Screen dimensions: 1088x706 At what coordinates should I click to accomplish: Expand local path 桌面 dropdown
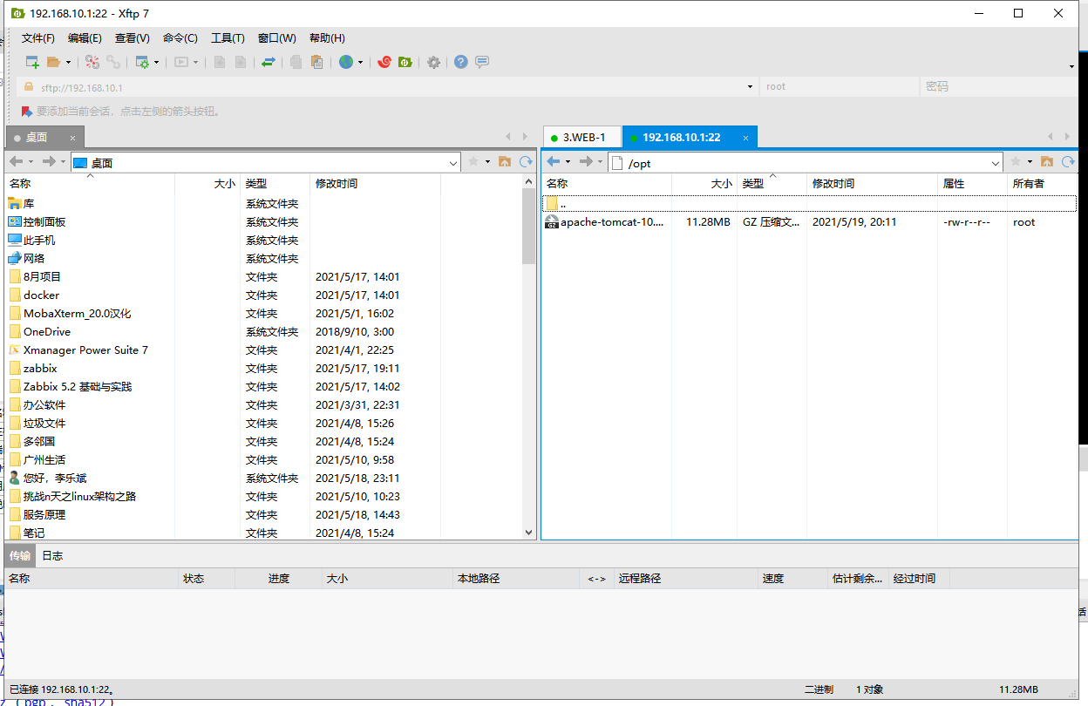pos(453,163)
